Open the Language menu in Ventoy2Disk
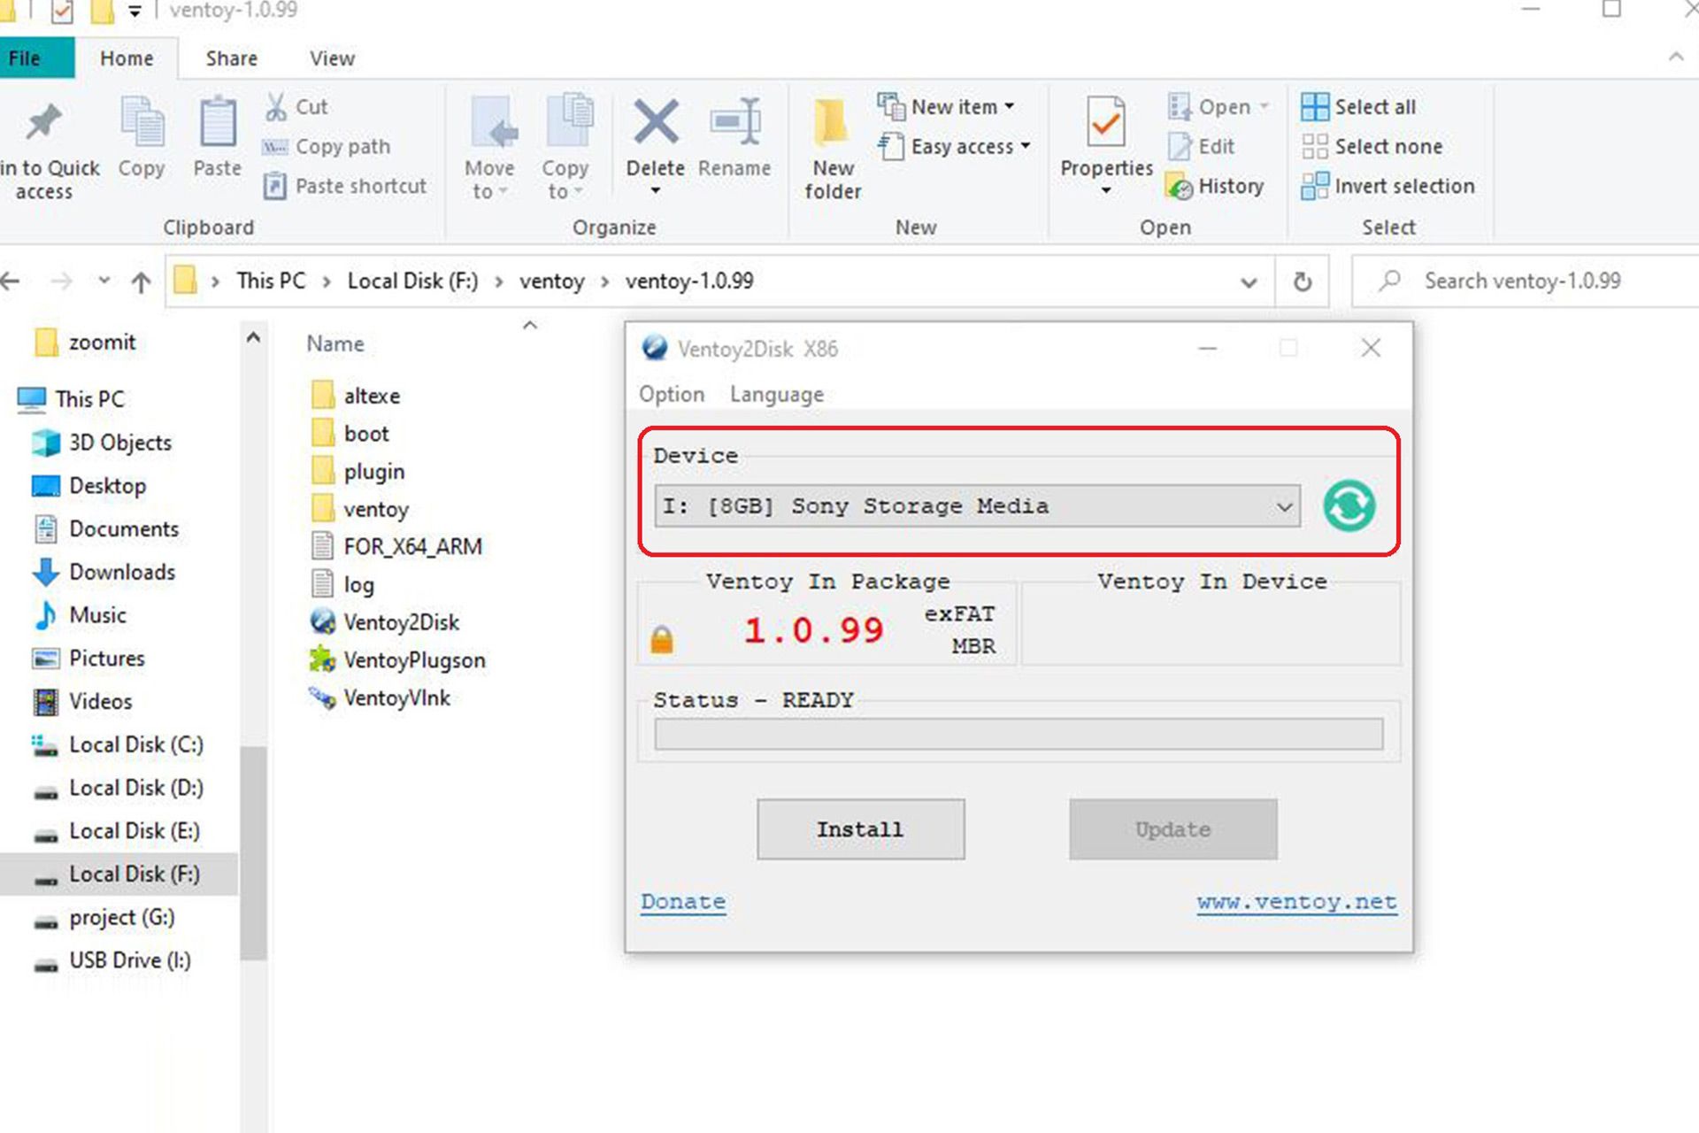This screenshot has width=1699, height=1133. [776, 393]
